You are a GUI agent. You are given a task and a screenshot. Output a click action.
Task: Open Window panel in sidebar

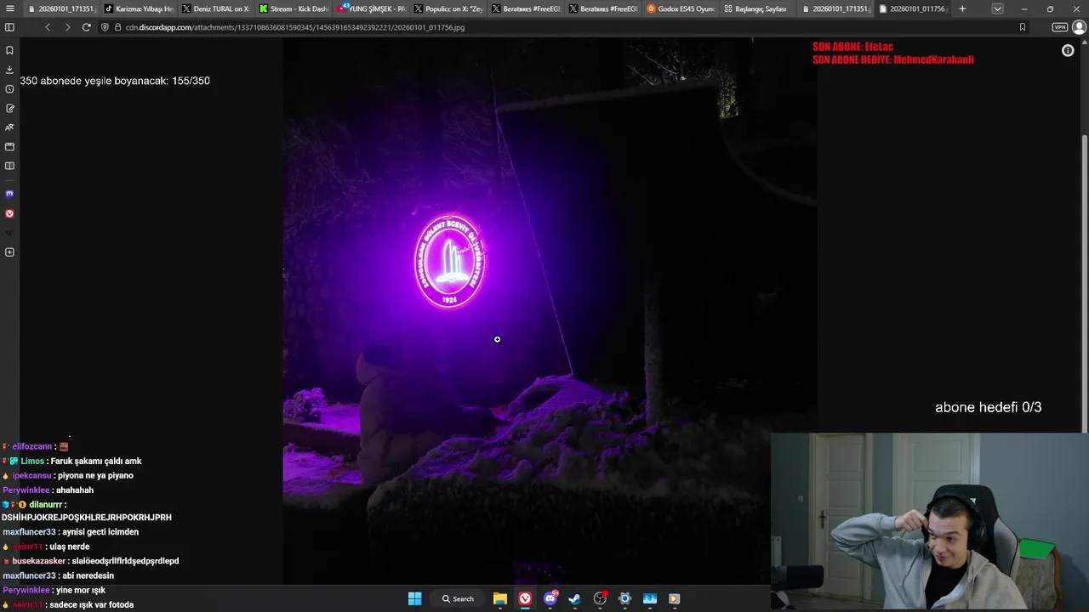(9, 146)
